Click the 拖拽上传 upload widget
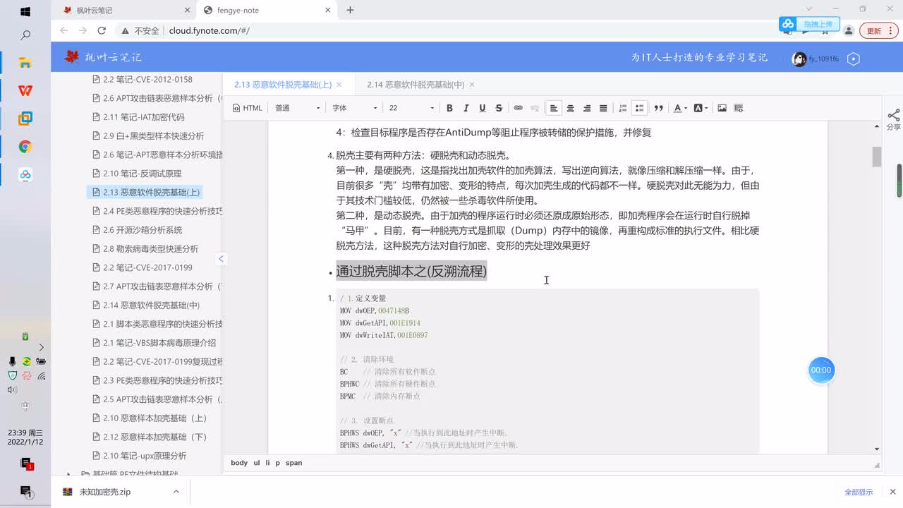903x508 pixels. [x=810, y=24]
